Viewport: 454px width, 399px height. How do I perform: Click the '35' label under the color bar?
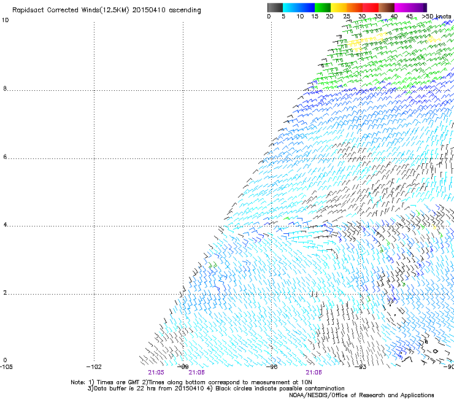click(x=378, y=16)
